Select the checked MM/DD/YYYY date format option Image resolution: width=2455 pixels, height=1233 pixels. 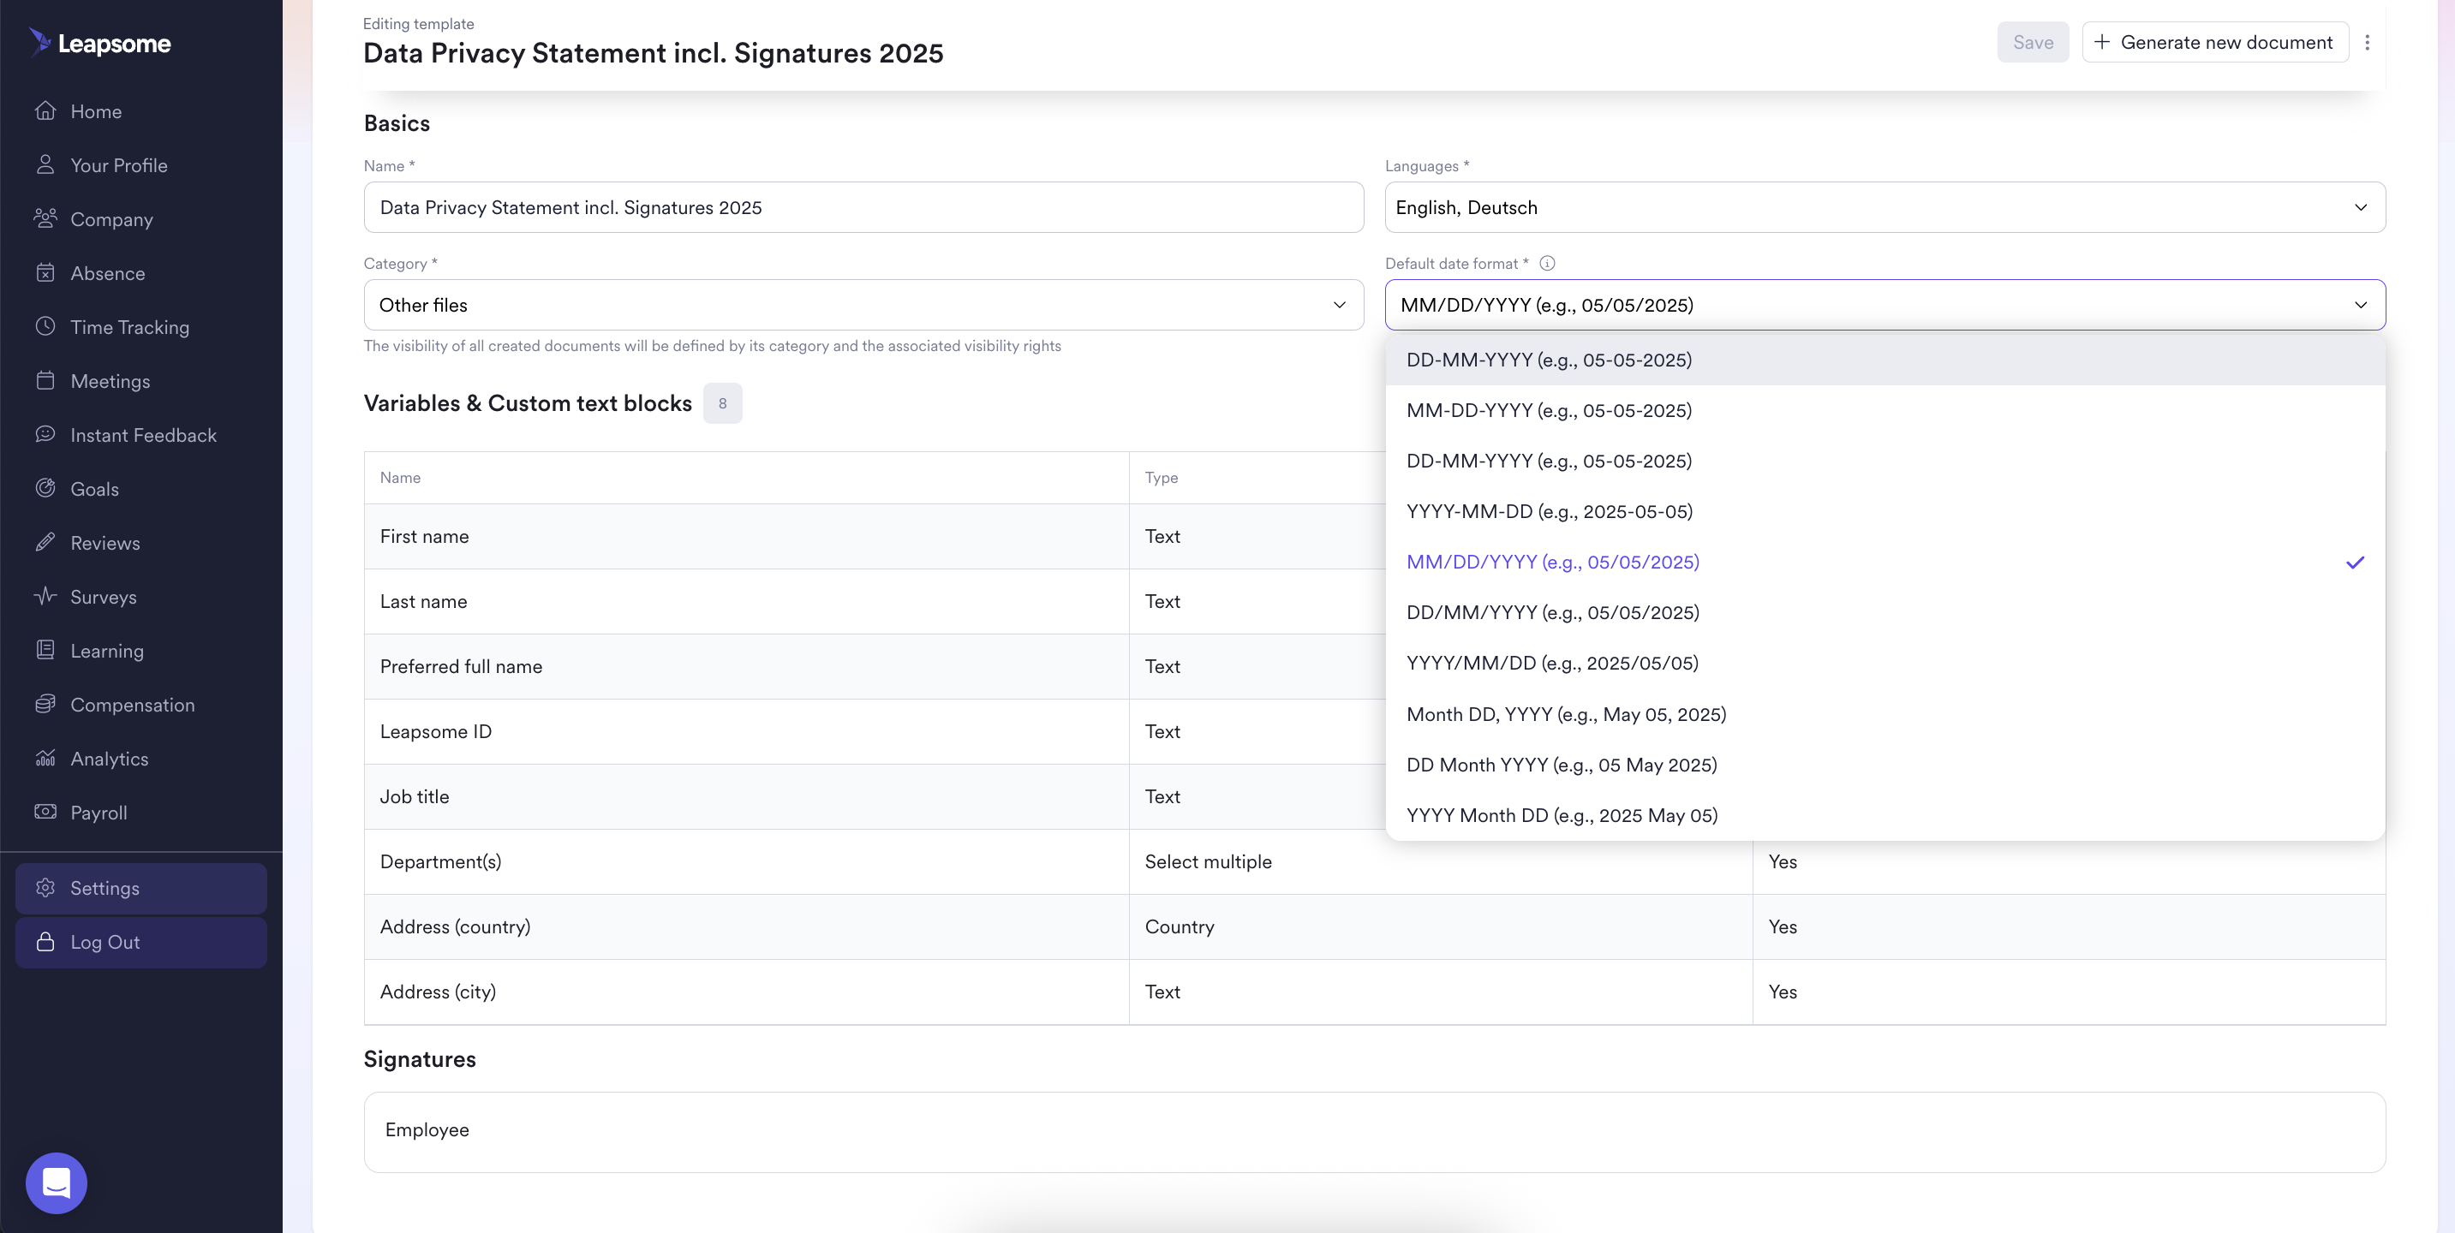pos(1552,563)
